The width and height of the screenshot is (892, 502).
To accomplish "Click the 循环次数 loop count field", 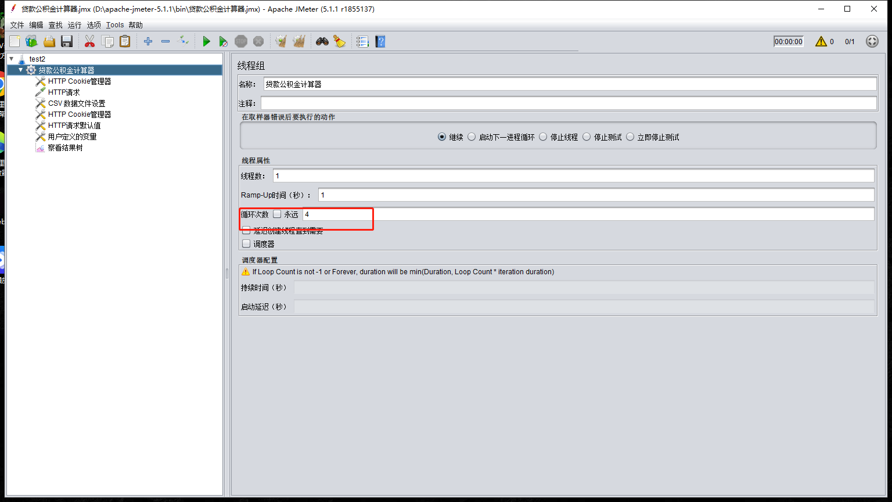I will pos(588,214).
